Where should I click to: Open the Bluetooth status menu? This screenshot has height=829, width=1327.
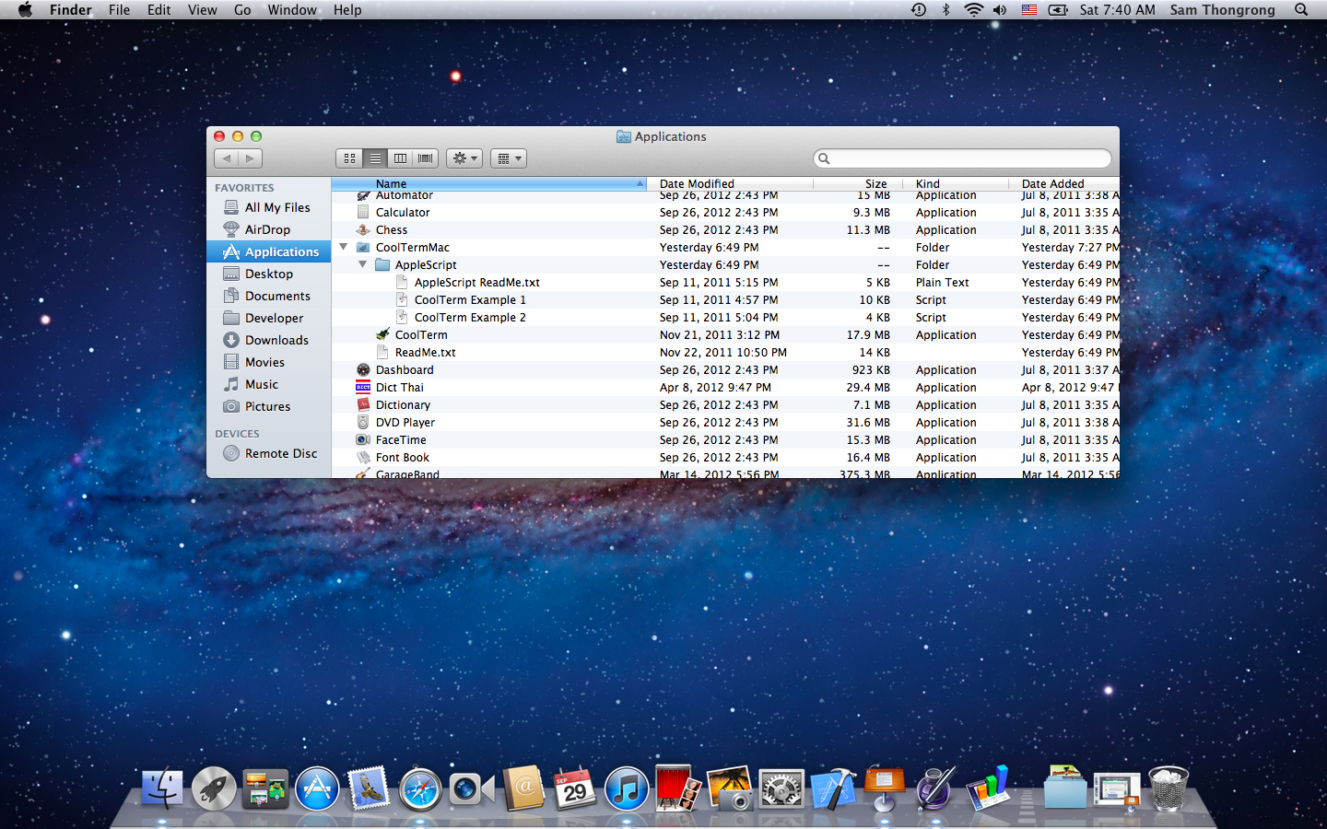point(945,9)
